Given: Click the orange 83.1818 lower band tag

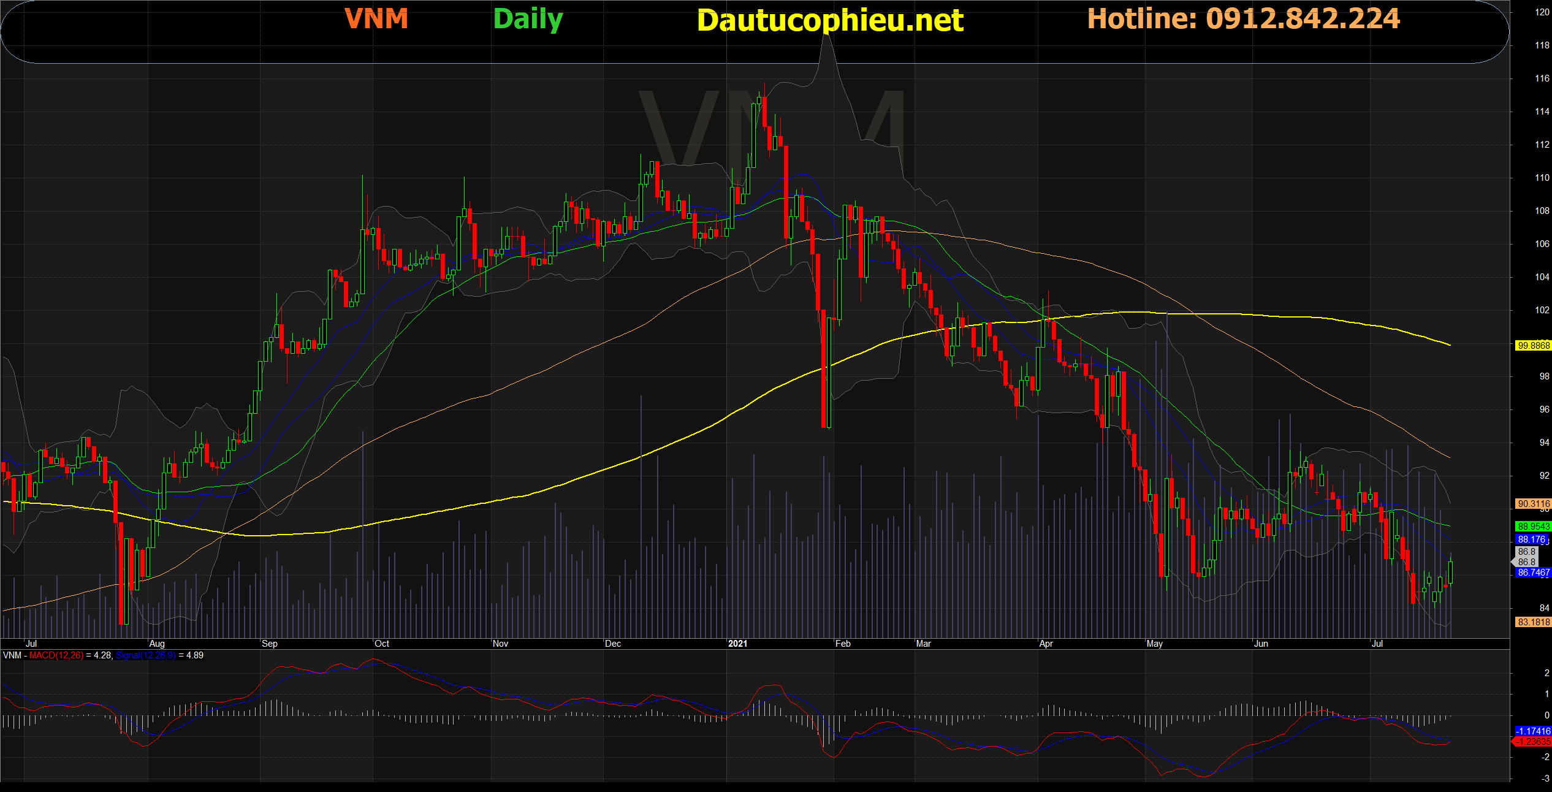Looking at the screenshot, I should click(1533, 622).
